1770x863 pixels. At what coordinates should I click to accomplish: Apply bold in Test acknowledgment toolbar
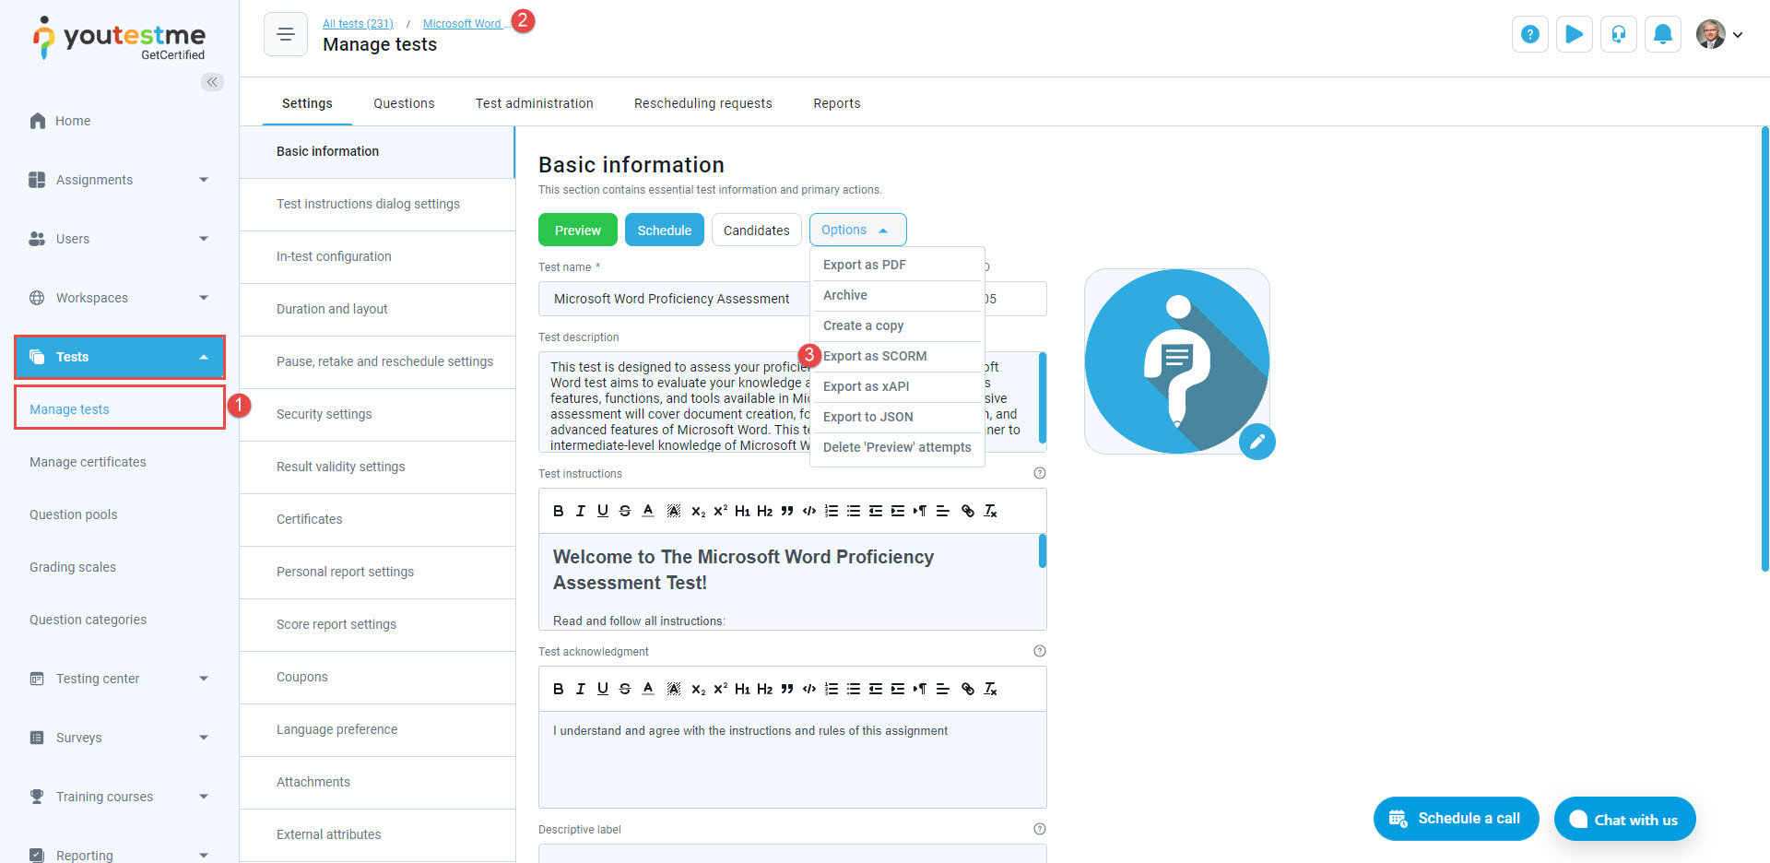click(x=558, y=689)
